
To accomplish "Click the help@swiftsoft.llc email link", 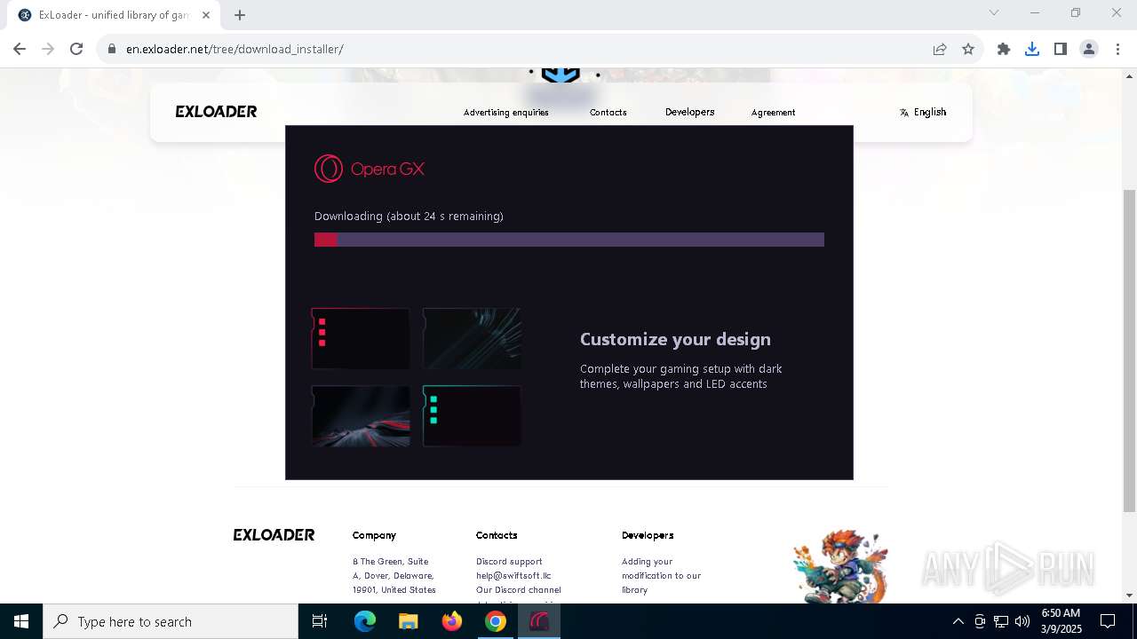I will click(x=513, y=576).
